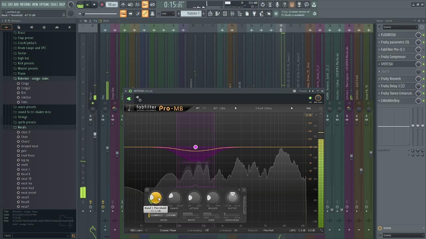Expand the Rimshot - congo- toms folder
This screenshot has height=239, width=426.
click(x=33, y=79)
